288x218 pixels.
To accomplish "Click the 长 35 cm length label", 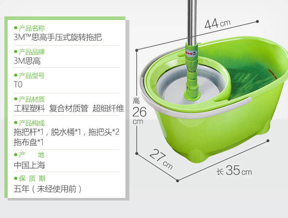I will pyautogui.click(x=234, y=170).
